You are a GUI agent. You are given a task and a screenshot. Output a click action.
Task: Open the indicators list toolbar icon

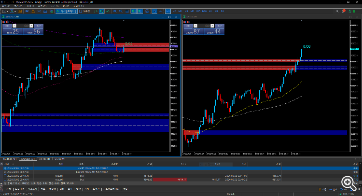pyautogui.click(x=147, y=11)
